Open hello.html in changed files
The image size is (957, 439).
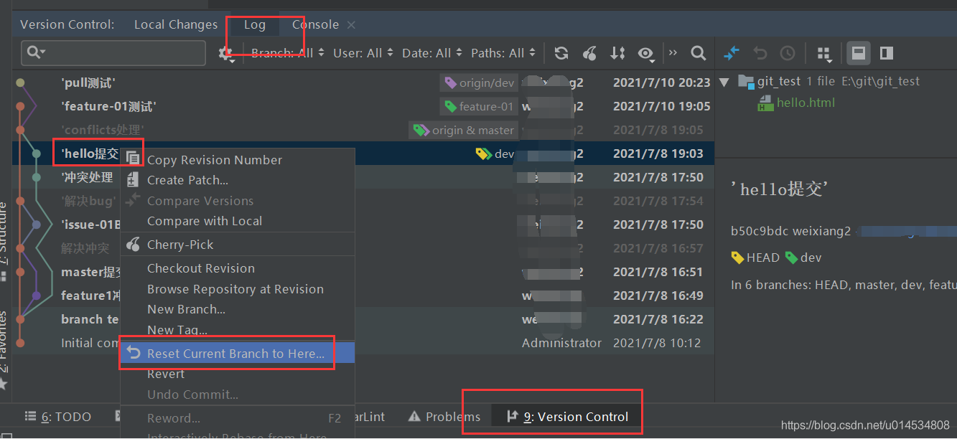[x=806, y=103]
